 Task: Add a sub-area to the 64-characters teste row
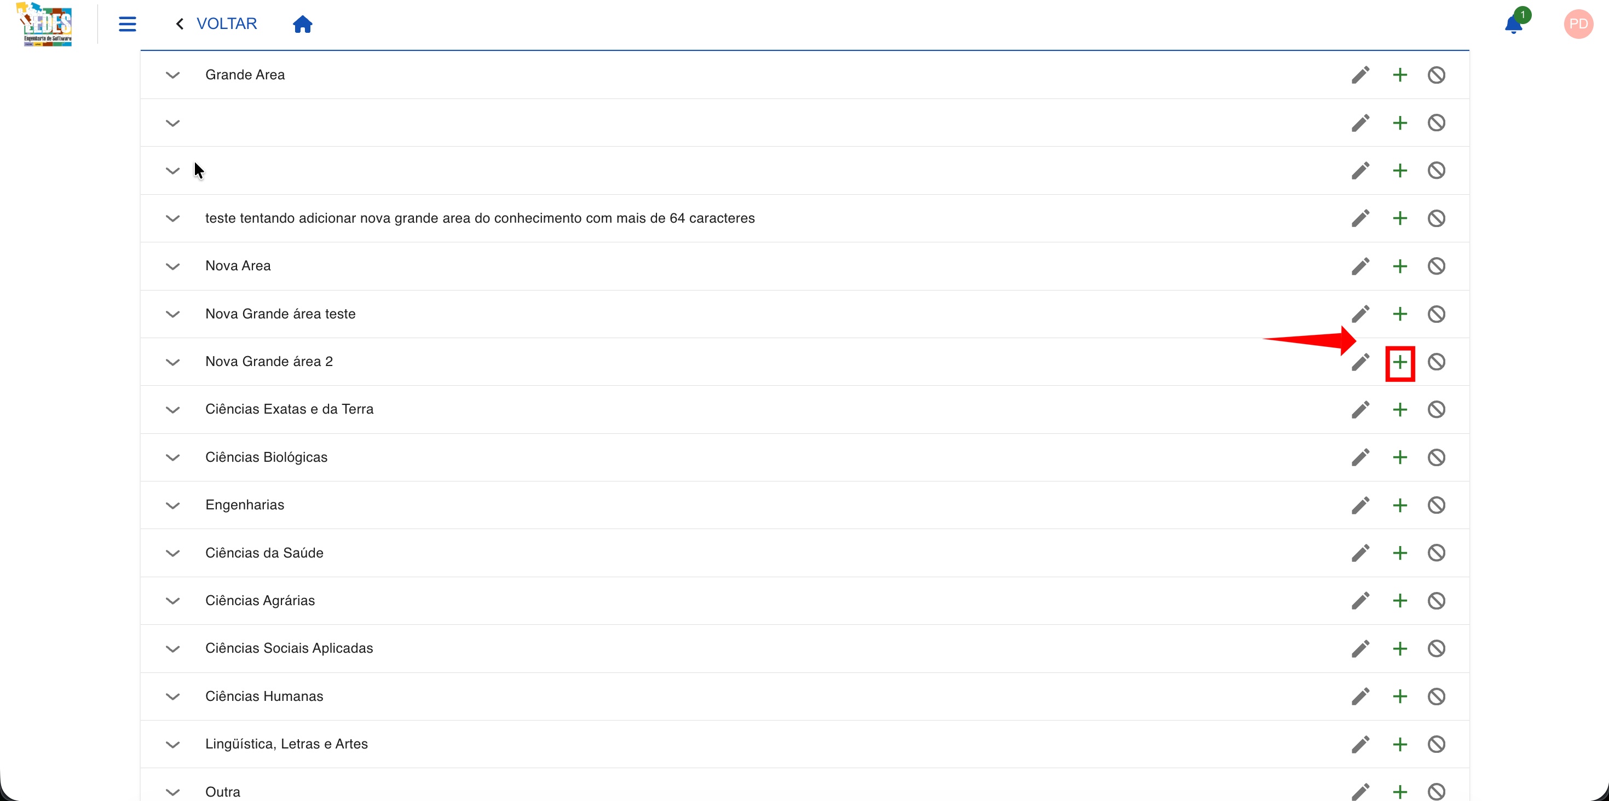1400,218
